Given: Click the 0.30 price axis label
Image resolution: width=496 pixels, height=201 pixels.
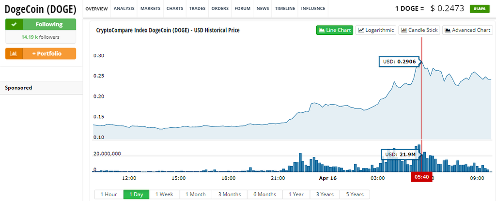Looking at the screenshot, I should (99, 56).
